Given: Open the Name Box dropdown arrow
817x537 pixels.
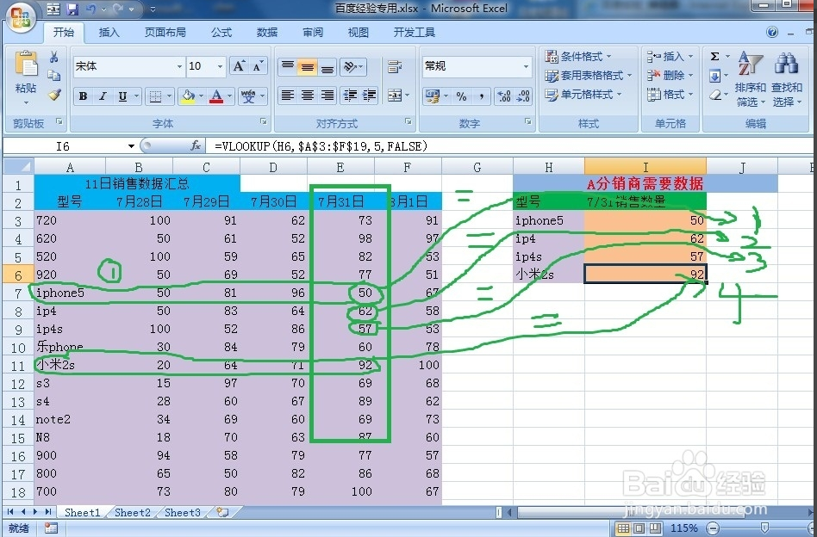Looking at the screenshot, I should (x=131, y=146).
